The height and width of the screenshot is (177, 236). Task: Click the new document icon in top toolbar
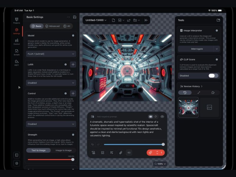(113, 20)
